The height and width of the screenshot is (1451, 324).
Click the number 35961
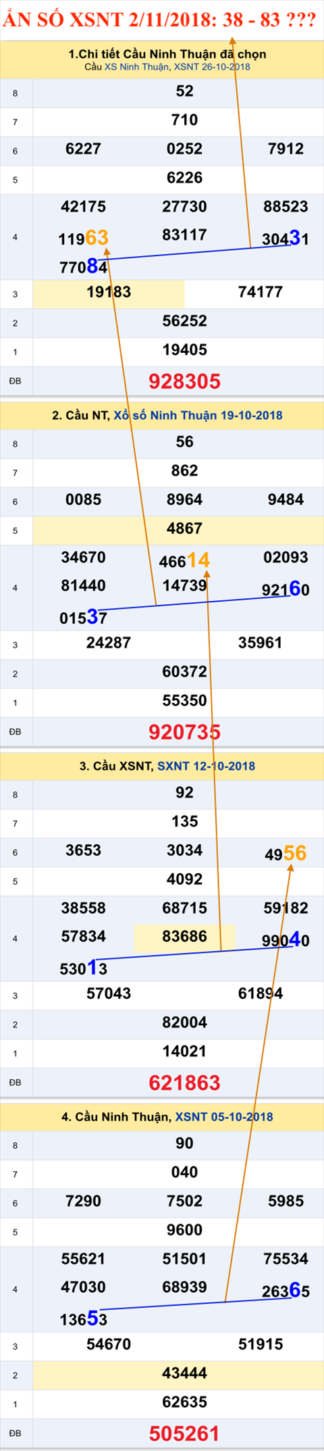coord(261,643)
